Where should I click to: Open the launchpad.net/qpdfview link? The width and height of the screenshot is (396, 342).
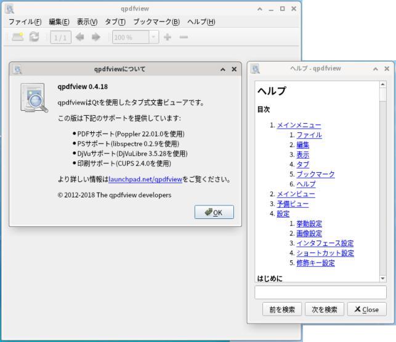[x=145, y=180]
